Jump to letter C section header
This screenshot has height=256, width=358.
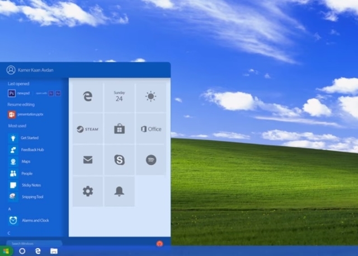pyautogui.click(x=9, y=233)
